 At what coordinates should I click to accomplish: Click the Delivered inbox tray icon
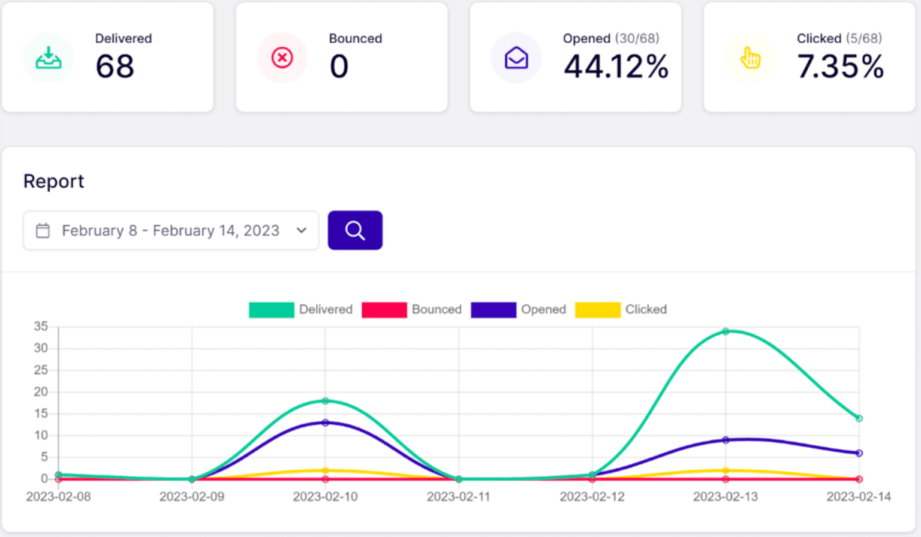pos(48,57)
